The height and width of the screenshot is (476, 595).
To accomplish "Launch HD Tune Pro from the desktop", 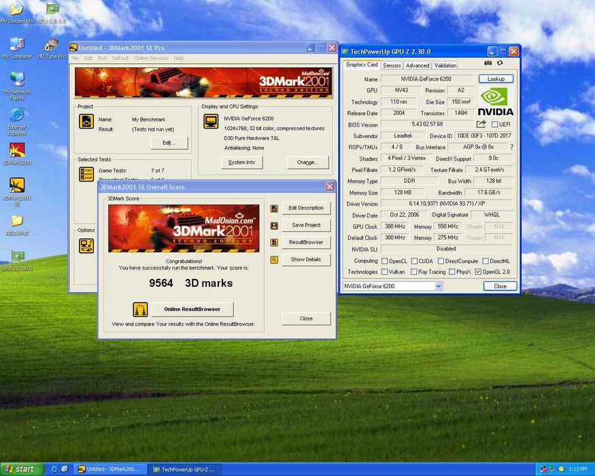I will (52, 48).
